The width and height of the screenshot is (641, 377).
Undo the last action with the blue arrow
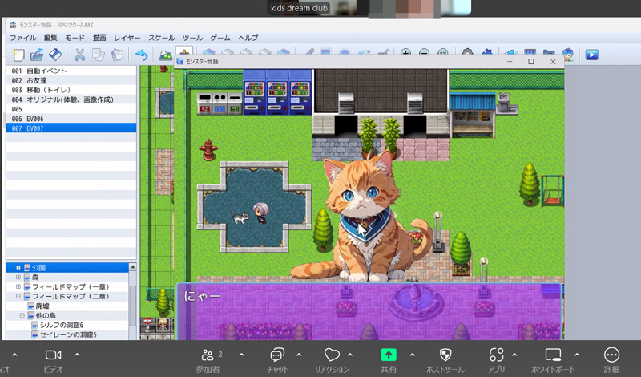point(142,55)
